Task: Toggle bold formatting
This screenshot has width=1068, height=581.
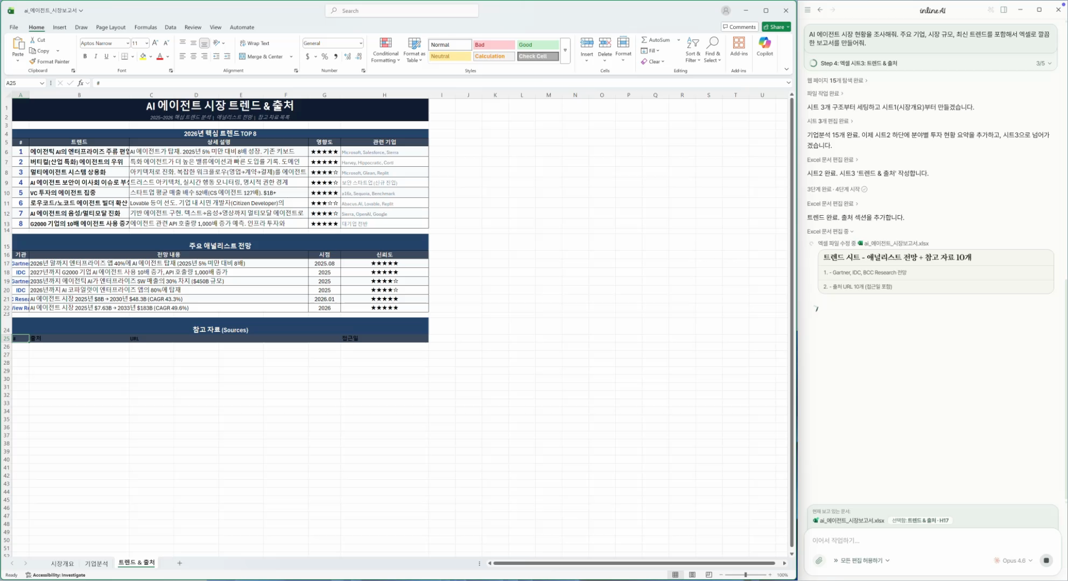Action: [x=85, y=56]
